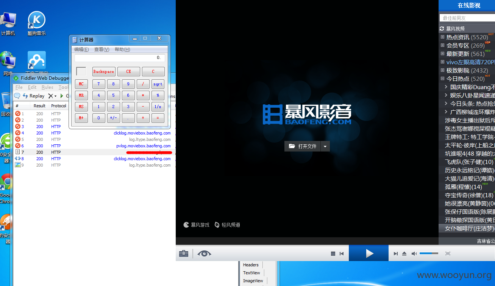
Task: Open the calculator 查看(V) menu
Action: pyautogui.click(x=101, y=49)
